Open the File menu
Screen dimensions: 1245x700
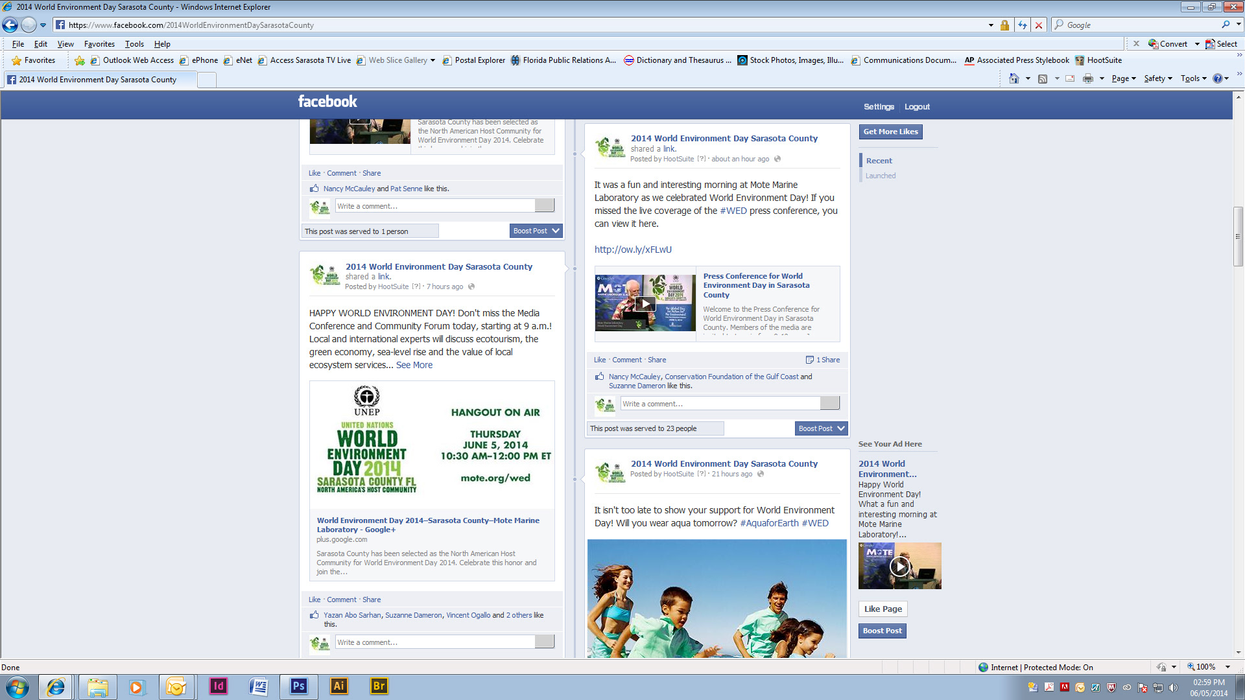click(18, 44)
